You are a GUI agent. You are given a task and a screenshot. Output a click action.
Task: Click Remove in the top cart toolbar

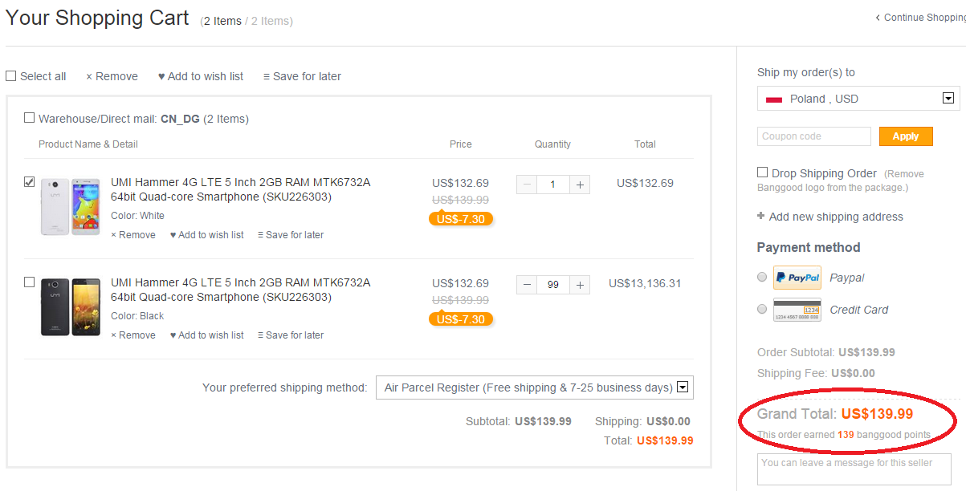pyautogui.click(x=112, y=76)
